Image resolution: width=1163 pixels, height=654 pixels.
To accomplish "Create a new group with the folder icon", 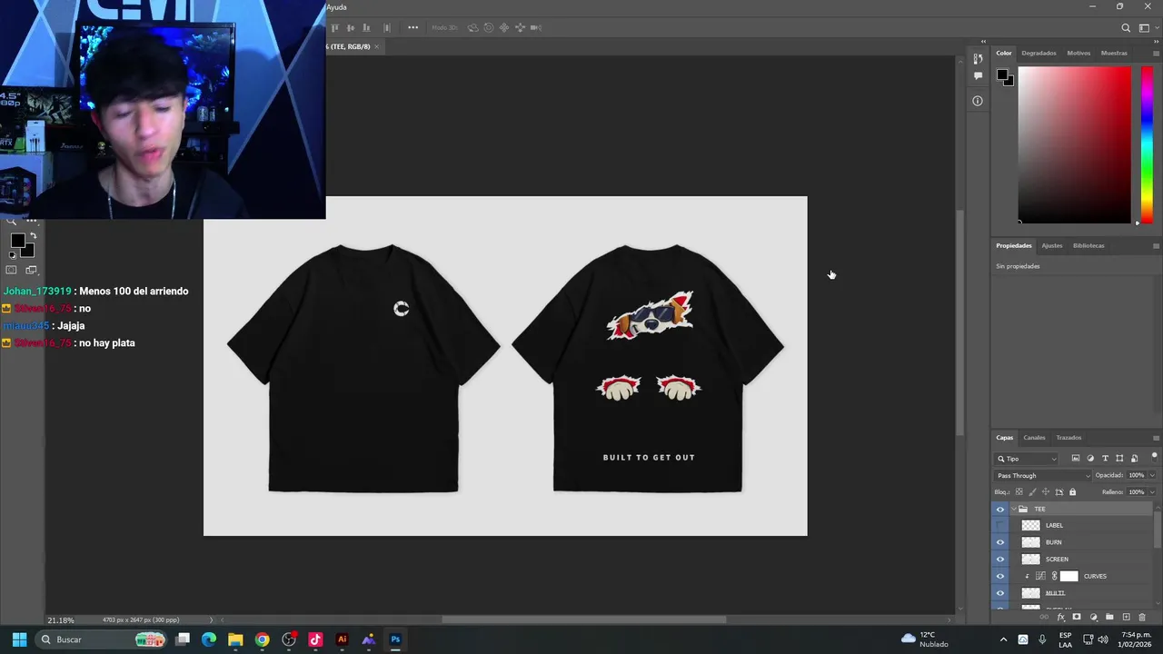I will 1109,618.
